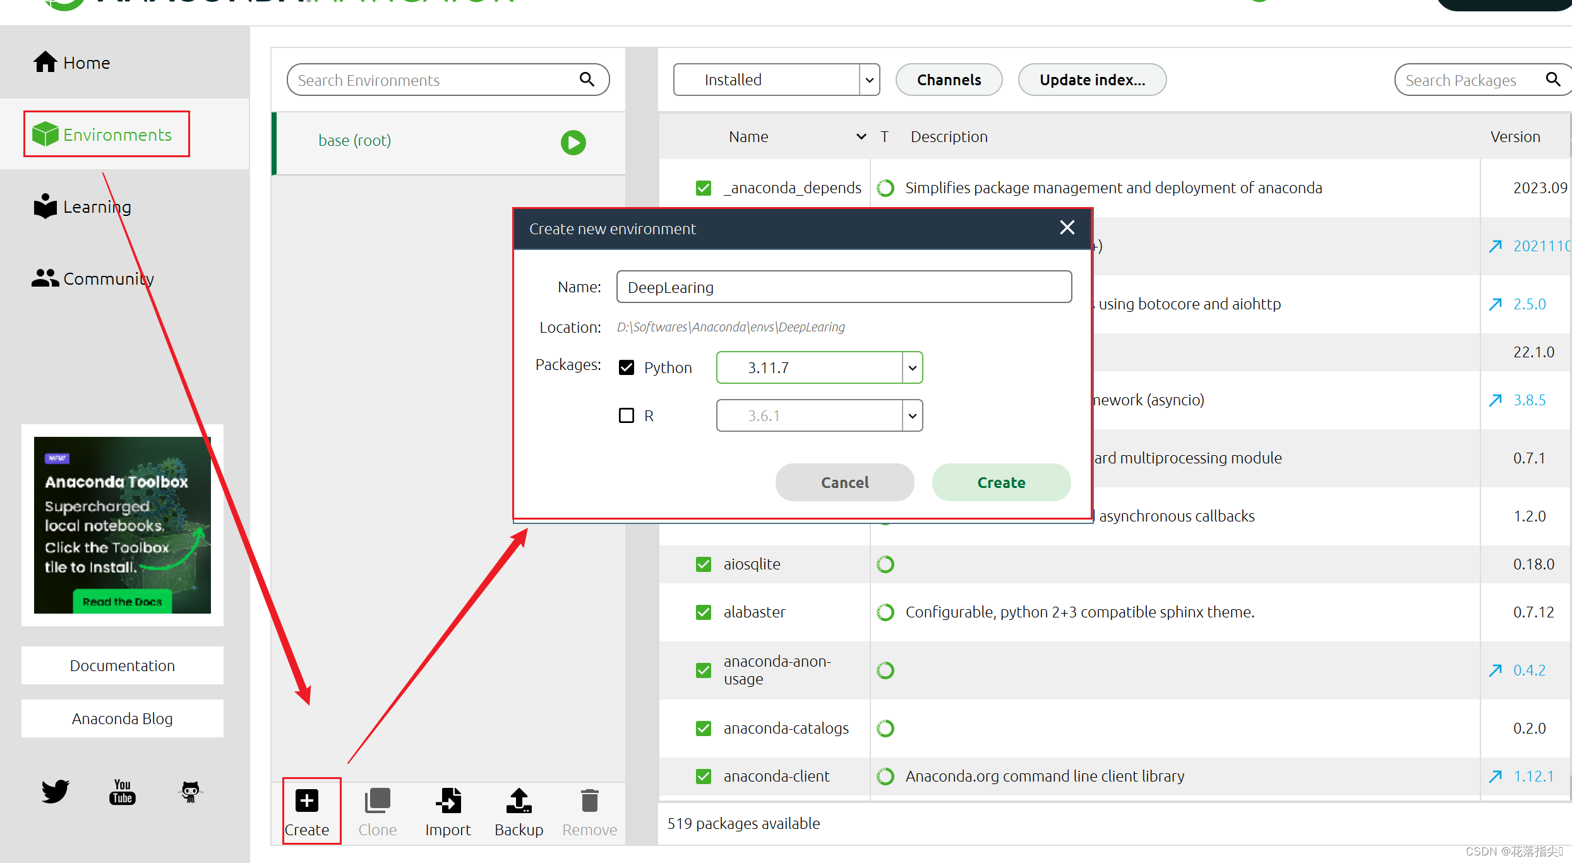The height and width of the screenshot is (863, 1572).
Task: Click the 2023.09 version cell
Action: click(x=1540, y=188)
